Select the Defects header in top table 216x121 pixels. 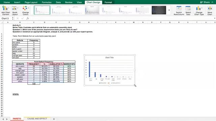[20, 40]
